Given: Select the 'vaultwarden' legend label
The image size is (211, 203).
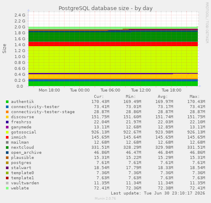Looking at the screenshot, I should (25, 183).
